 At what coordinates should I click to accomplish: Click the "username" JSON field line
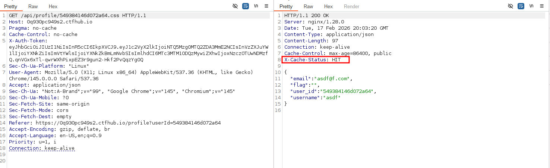click(316, 98)
